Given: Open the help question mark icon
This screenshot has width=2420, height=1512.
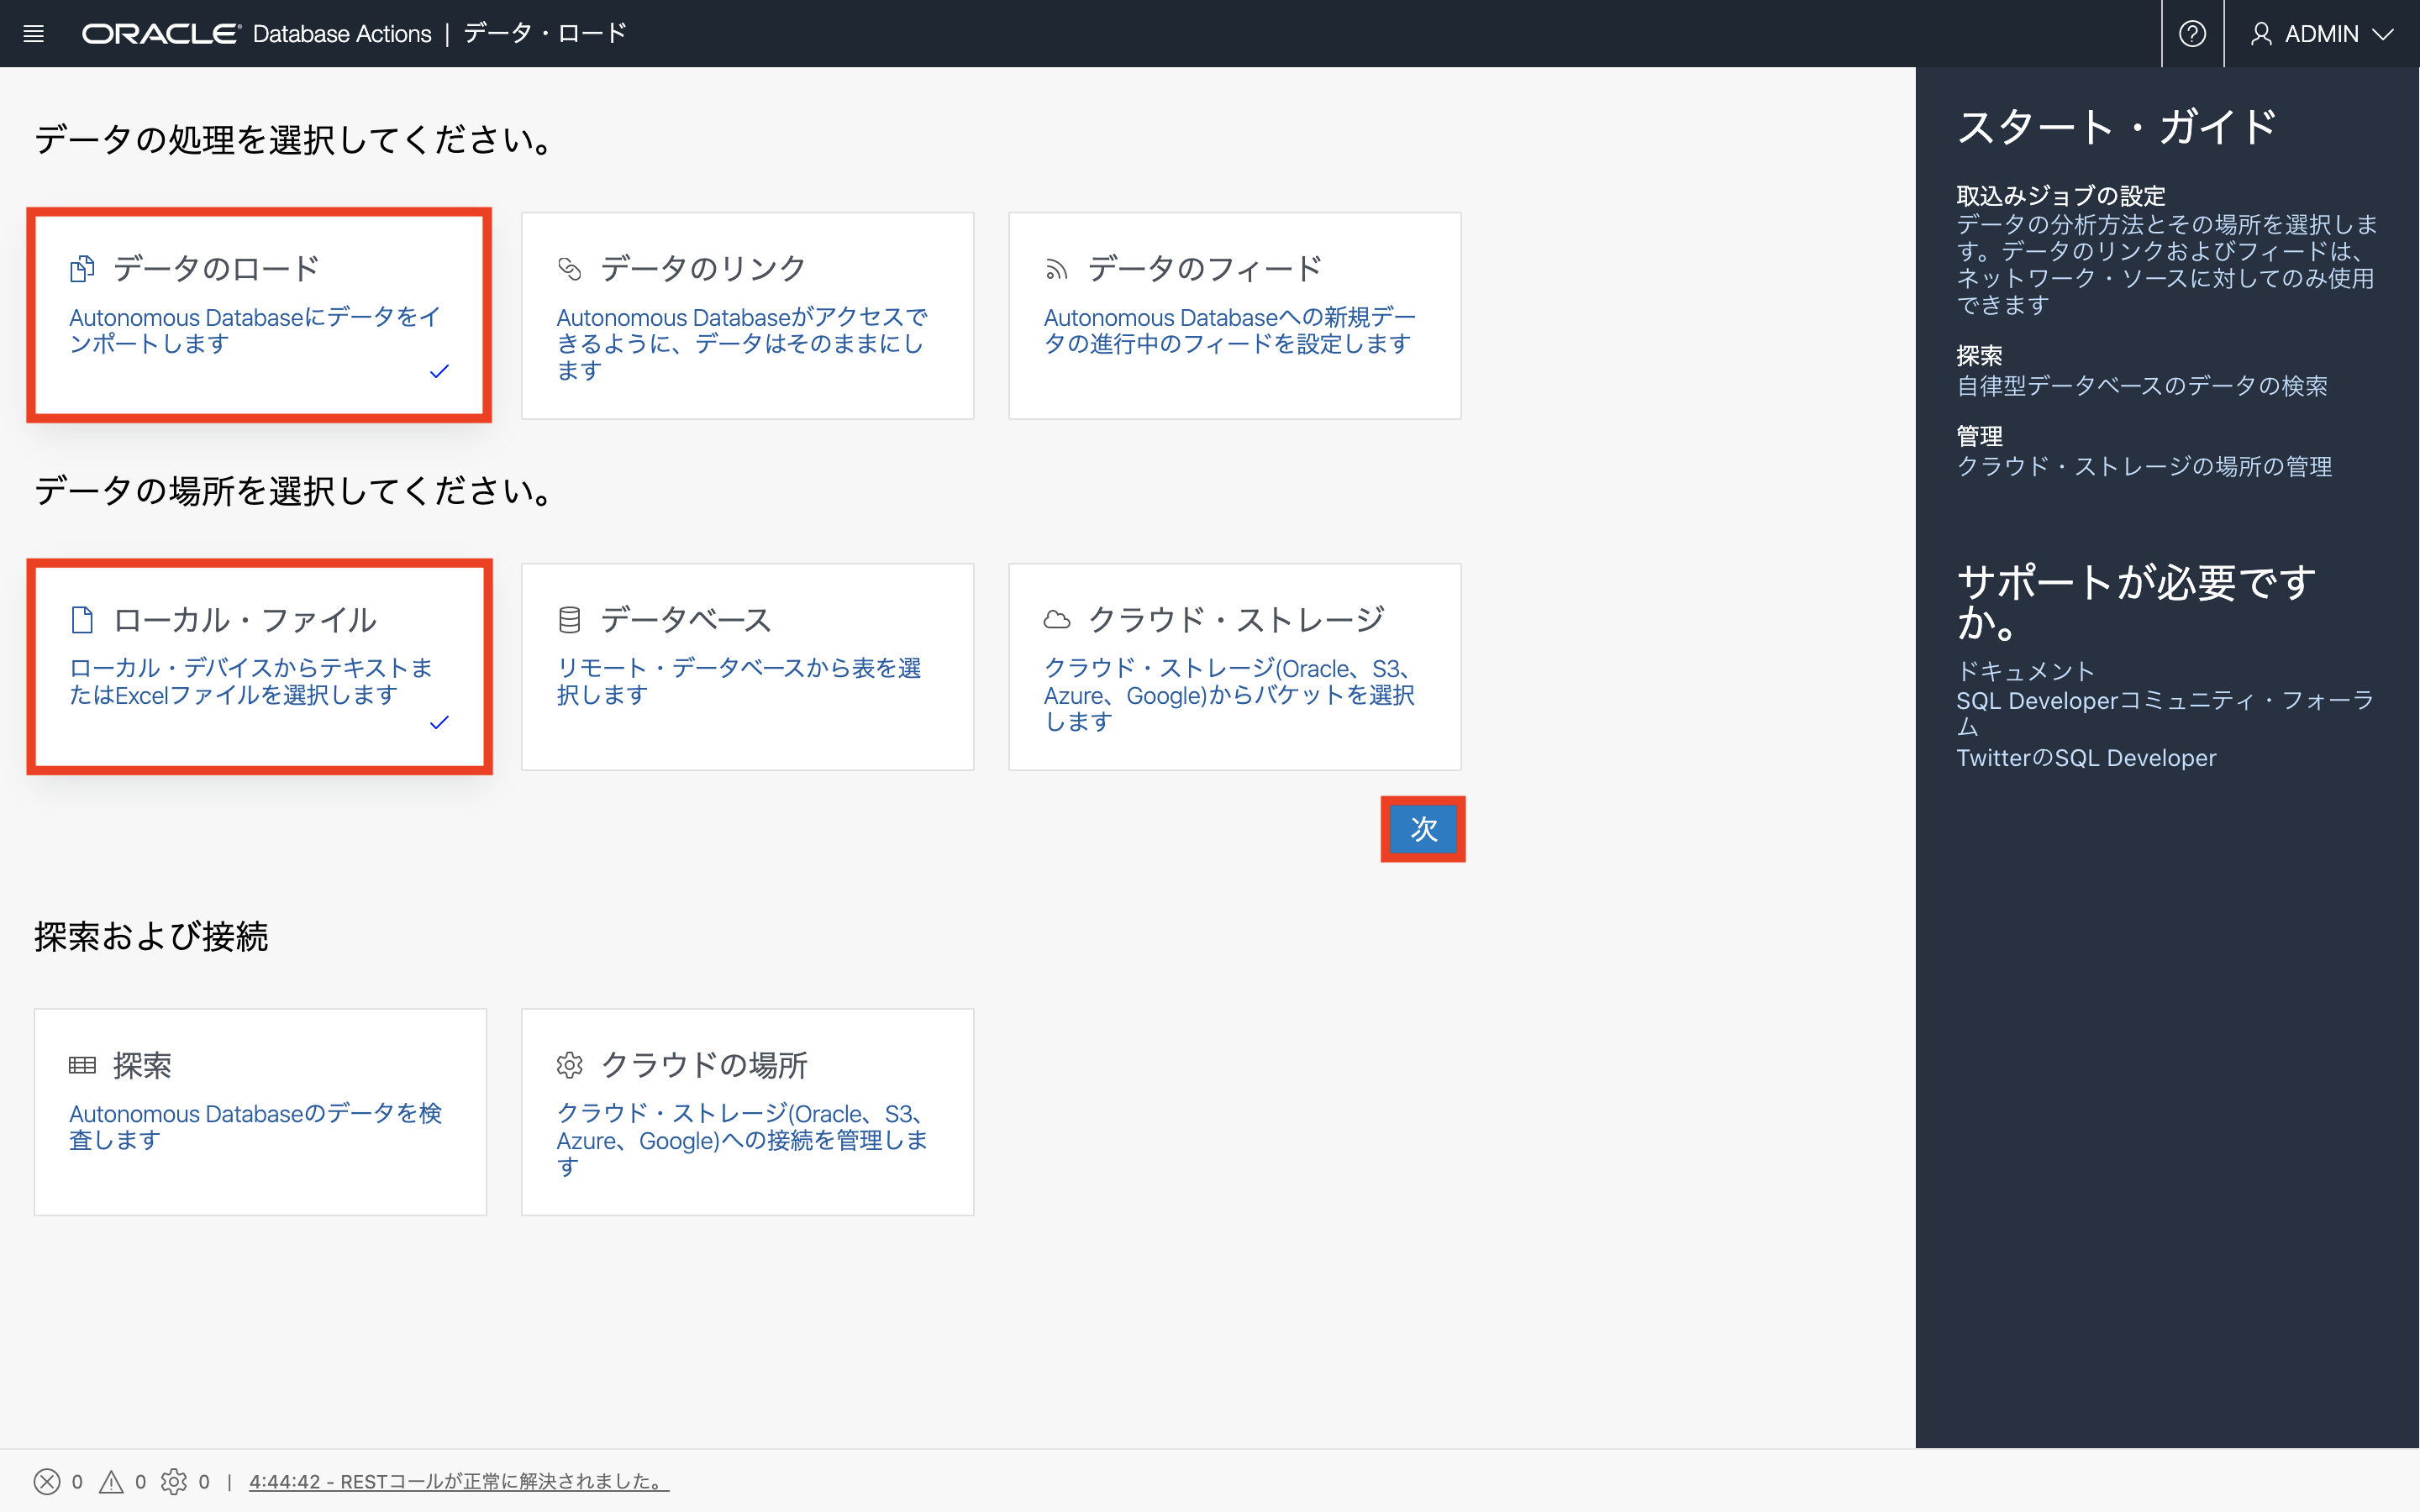Looking at the screenshot, I should (x=2193, y=33).
